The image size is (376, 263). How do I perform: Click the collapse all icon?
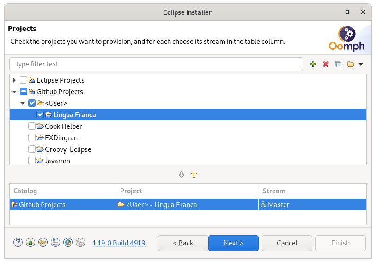338,64
